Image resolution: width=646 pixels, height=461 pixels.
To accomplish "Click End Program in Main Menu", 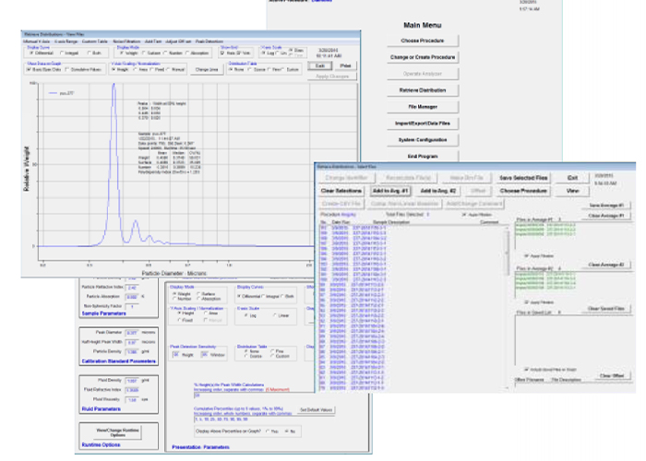I will click(423, 156).
